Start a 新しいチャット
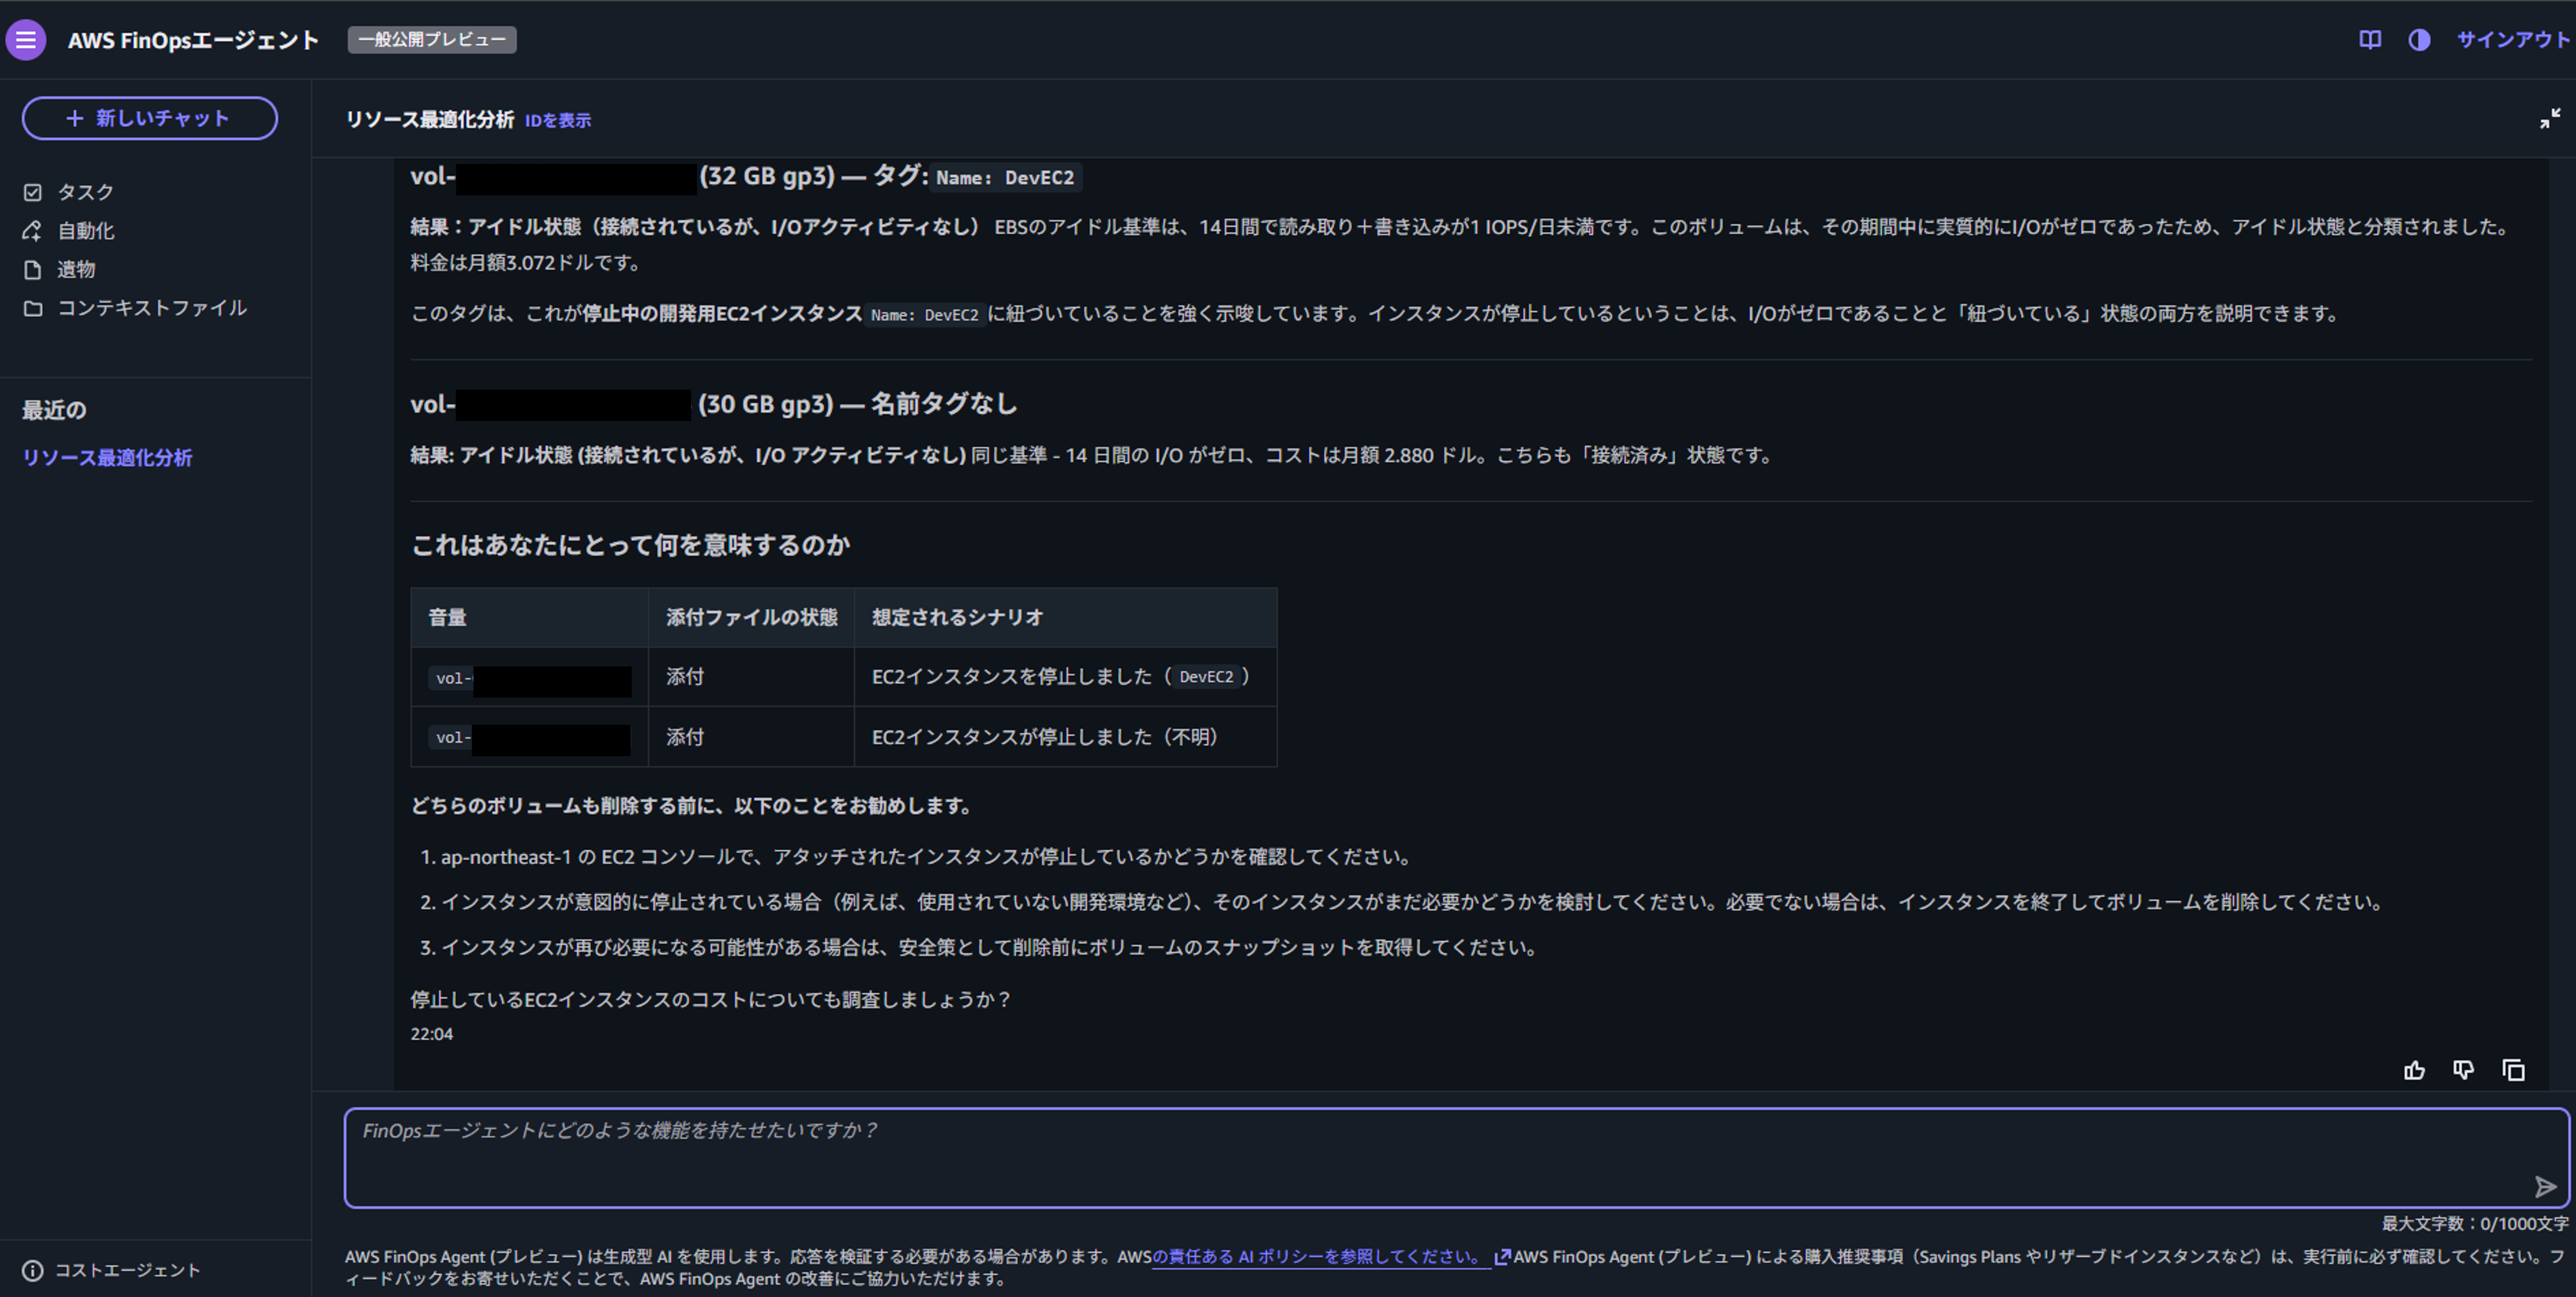Screen dimensions: 2576x1297 (150, 118)
